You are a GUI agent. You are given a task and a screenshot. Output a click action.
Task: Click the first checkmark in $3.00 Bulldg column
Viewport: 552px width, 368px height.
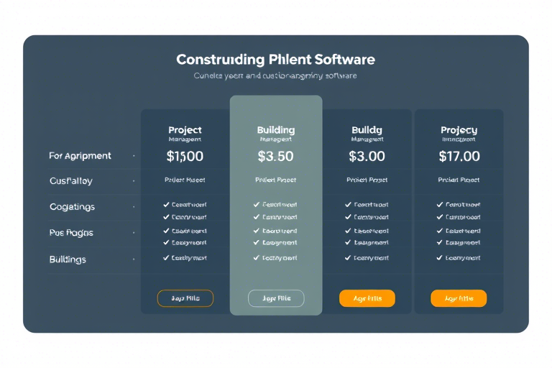(348, 204)
